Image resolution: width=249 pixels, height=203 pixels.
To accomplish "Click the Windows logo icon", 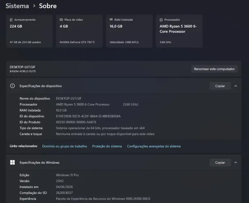I will (x=13, y=162).
